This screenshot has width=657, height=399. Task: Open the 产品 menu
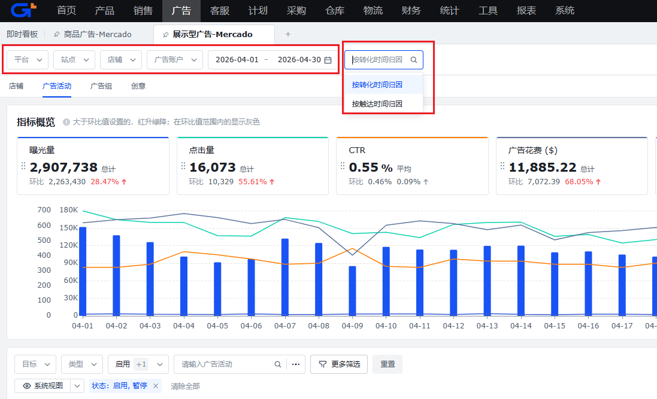(104, 10)
